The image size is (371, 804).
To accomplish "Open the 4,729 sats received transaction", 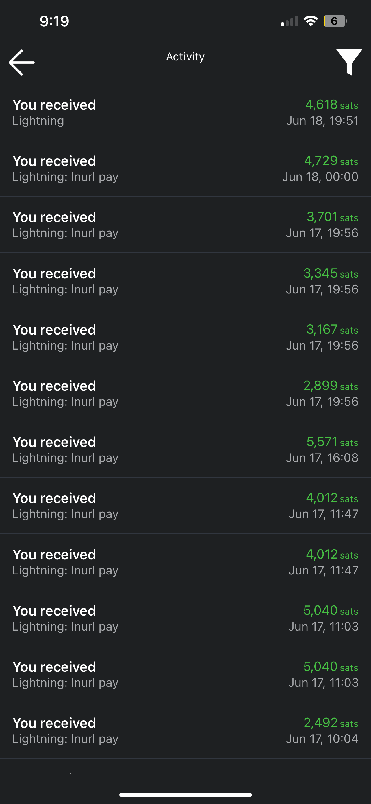I will (185, 168).
